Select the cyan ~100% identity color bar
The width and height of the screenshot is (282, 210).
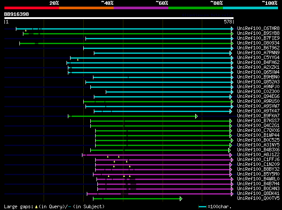point(250,8)
